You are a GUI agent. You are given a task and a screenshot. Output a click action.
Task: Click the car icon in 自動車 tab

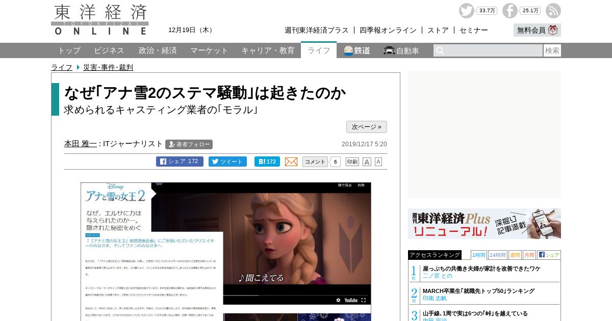coord(389,50)
